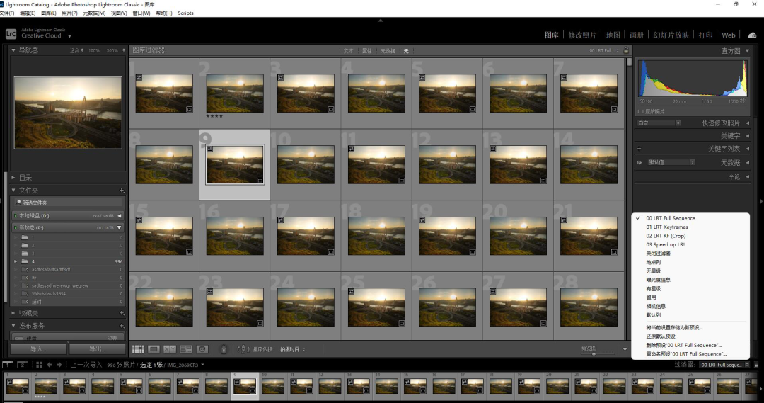Toggle the filter lock icon in filter bar

(626, 50)
